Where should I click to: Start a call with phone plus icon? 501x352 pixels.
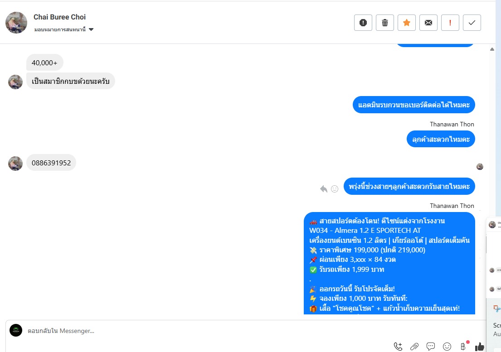(x=398, y=346)
